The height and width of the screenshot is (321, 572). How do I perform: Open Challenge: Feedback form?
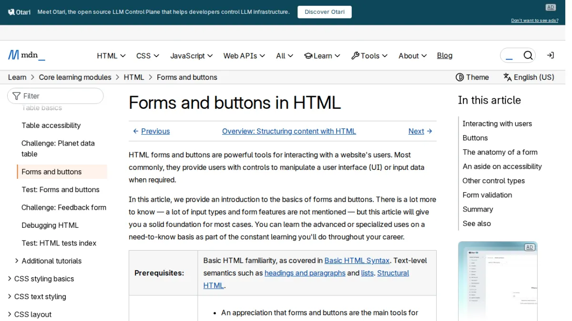[64, 207]
